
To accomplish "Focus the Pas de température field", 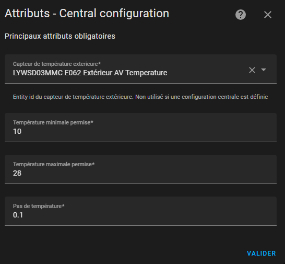I will coord(140,211).
